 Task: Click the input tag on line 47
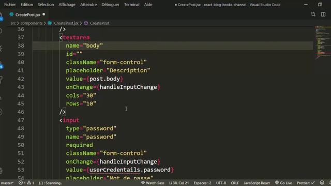(x=71, y=120)
